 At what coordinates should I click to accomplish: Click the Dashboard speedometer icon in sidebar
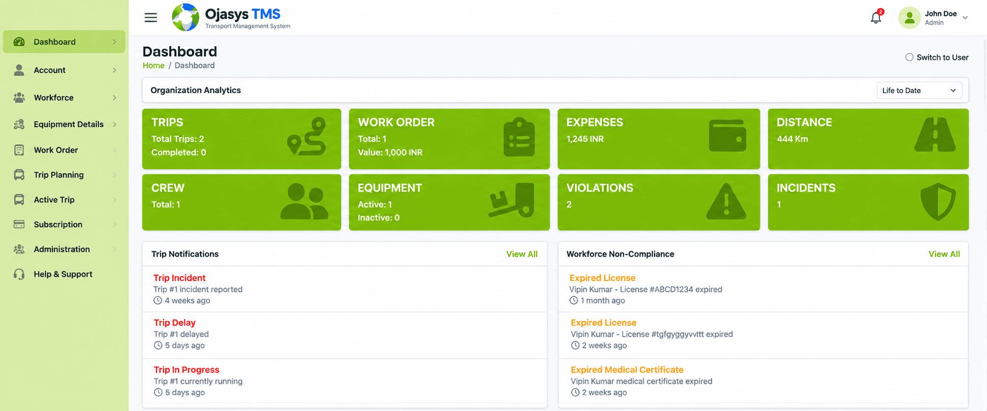(x=19, y=42)
